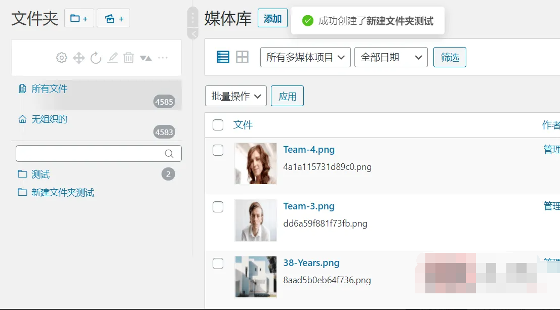The height and width of the screenshot is (310, 560).
Task: Click the new gallery folder plus button
Action: point(113,18)
